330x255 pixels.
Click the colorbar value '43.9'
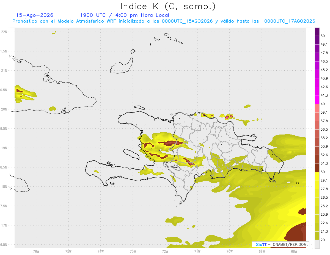click(x=324, y=78)
